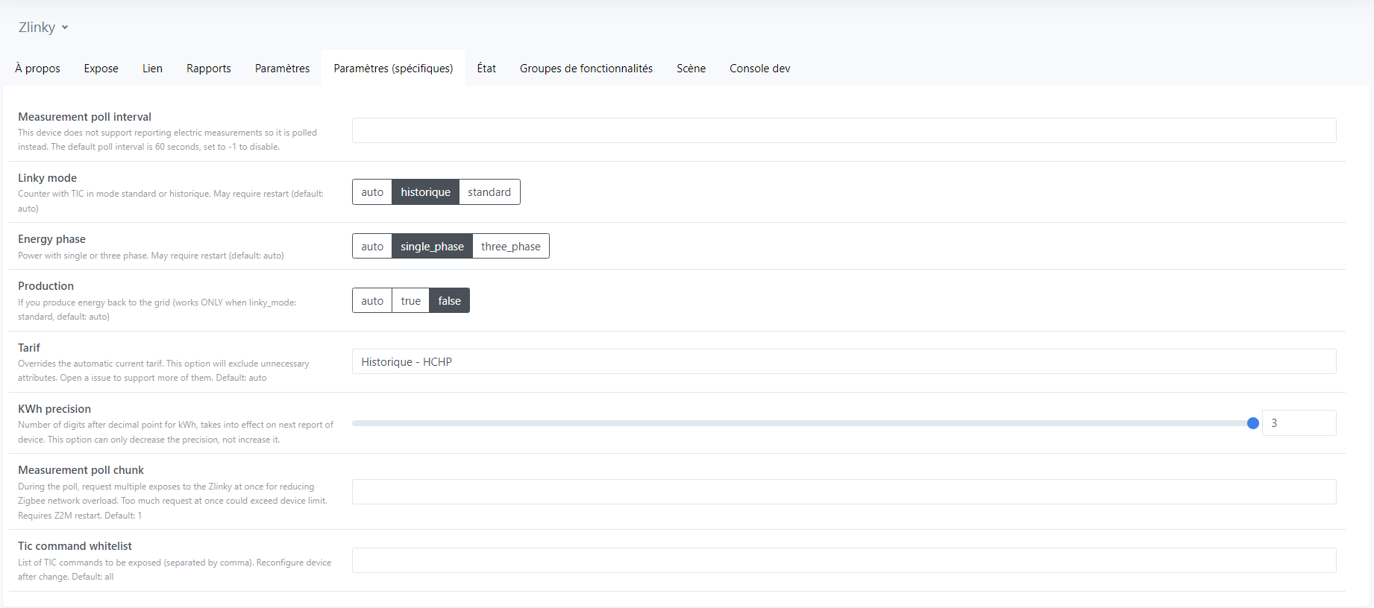Set Energy phase to auto
Screen dimensions: 1374x608
coord(372,247)
